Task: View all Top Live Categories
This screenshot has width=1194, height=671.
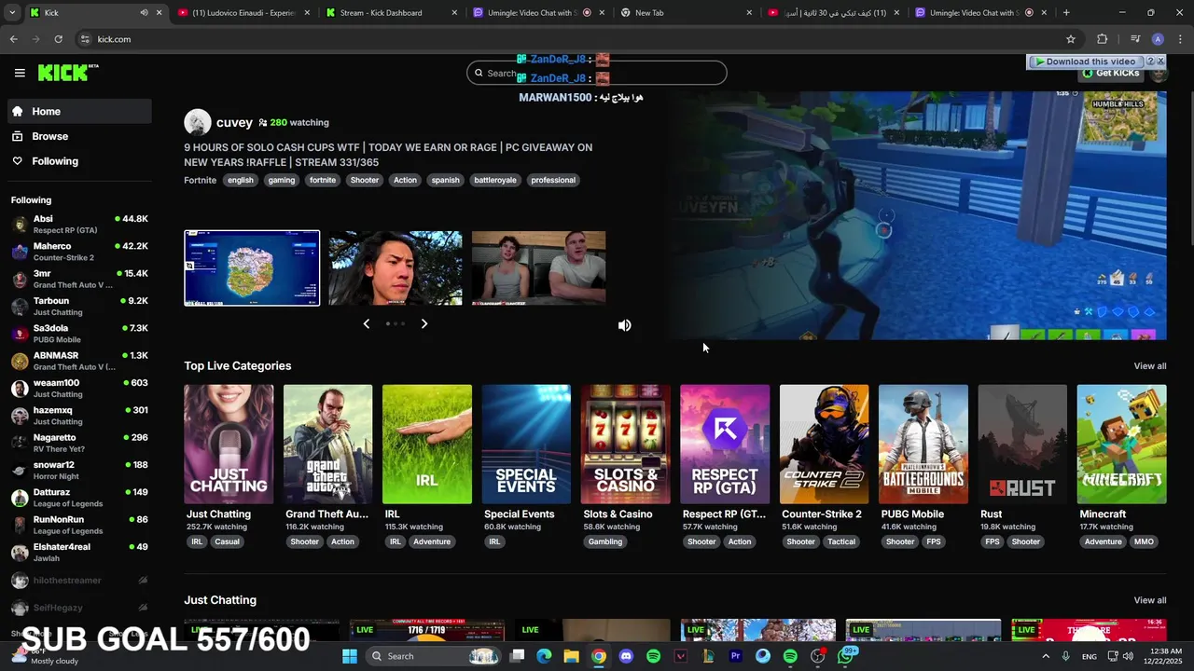Action: tap(1149, 366)
